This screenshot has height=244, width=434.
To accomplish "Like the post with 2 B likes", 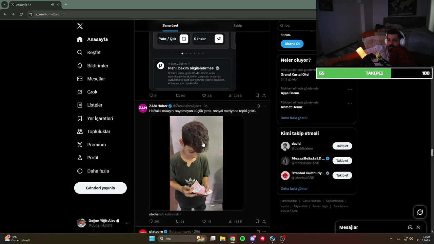I will [x=204, y=96].
